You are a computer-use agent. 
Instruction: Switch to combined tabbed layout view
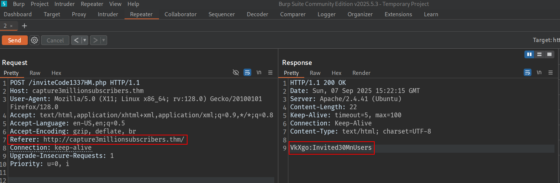549,54
